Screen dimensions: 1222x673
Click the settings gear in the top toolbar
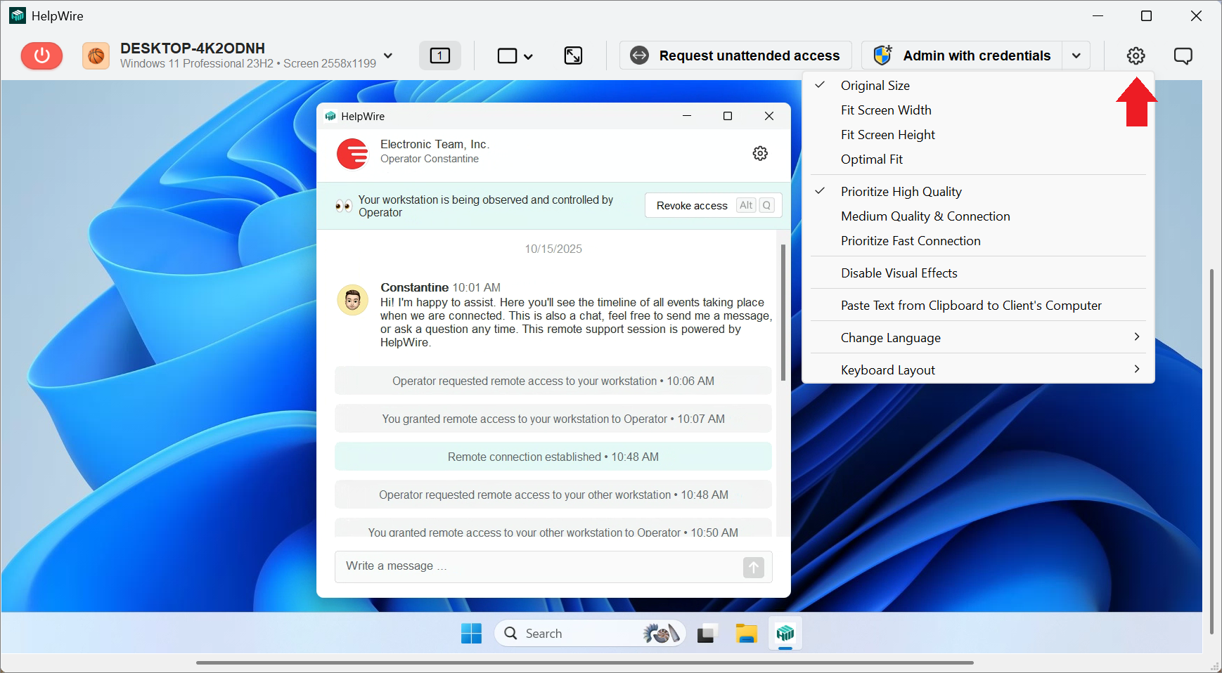point(1136,55)
